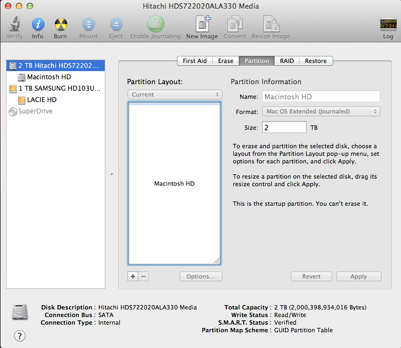401x348 pixels.
Task: Select the Macintosh HD partition block
Action: [174, 183]
